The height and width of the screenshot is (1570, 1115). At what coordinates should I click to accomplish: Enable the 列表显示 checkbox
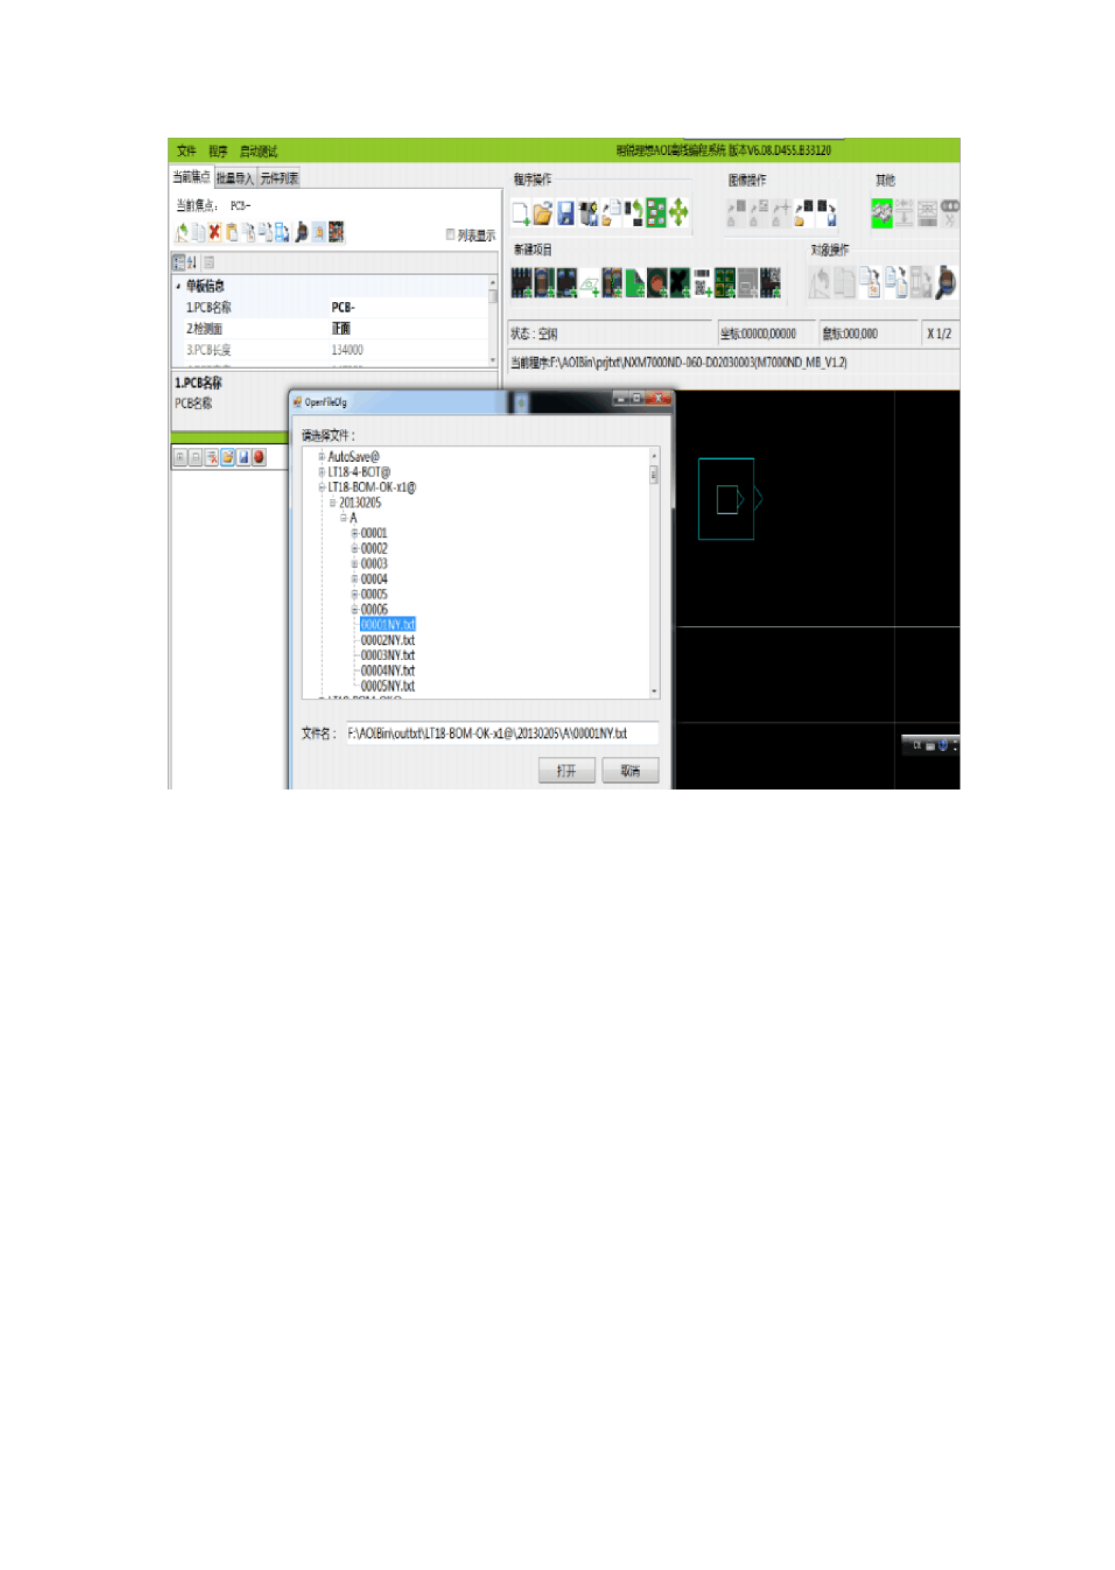pos(451,235)
